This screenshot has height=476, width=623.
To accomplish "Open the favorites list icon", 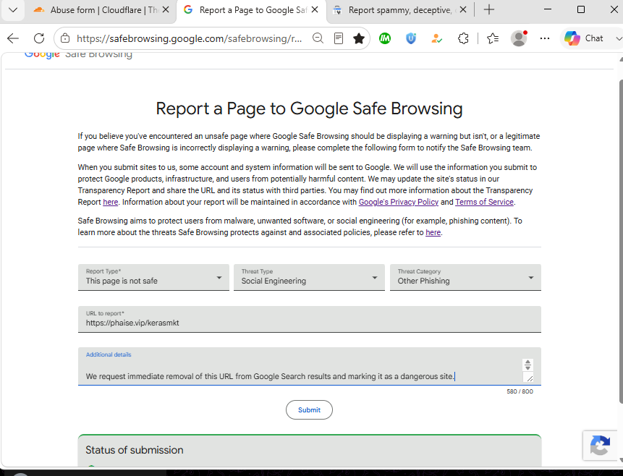I will [x=493, y=38].
